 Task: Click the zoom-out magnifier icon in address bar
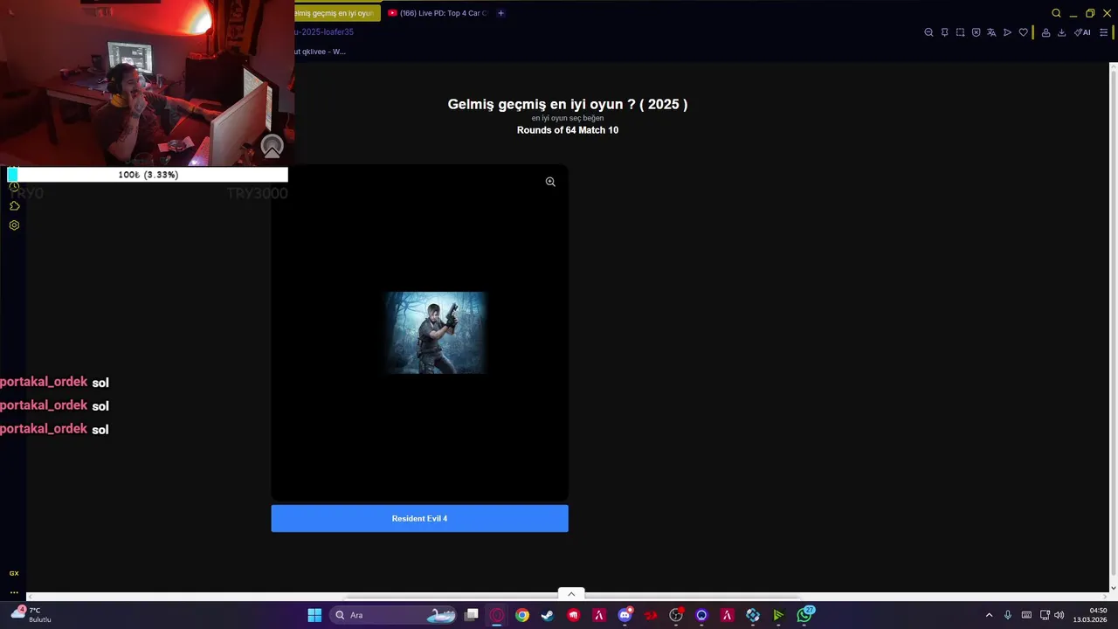coord(928,32)
